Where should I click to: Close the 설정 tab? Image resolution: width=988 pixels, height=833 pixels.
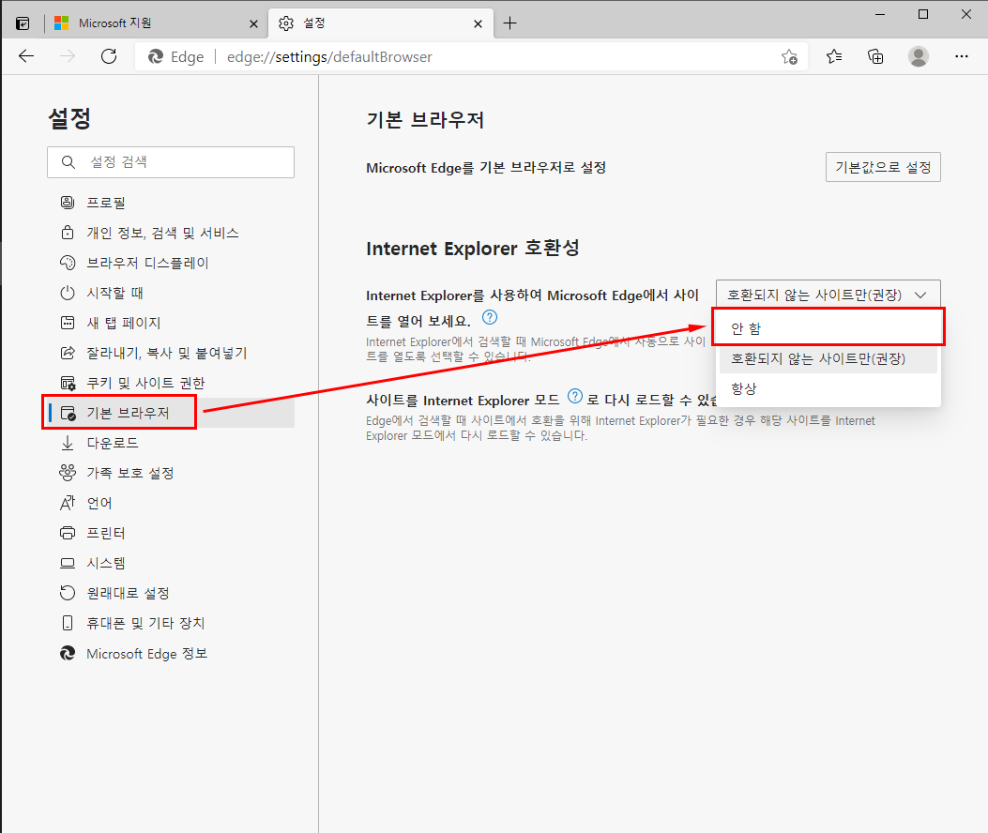coord(478,24)
